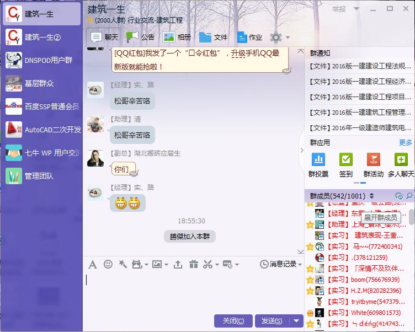Image resolution: width=415 pixels, height=332 pixels.
Task: Open the cat sticker panel icon
Action: [137, 264]
